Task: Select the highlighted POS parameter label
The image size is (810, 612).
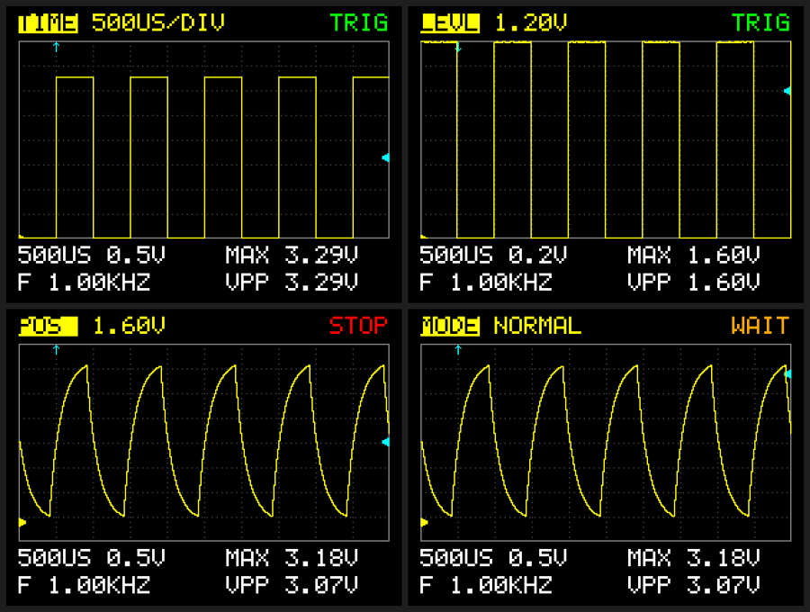Action: tap(48, 327)
